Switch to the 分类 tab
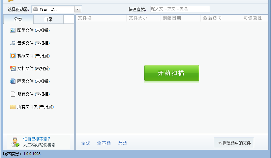The height and width of the screenshot is (158, 271). 18,19
